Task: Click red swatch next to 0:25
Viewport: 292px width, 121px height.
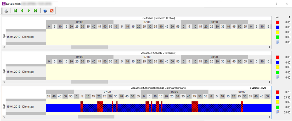Action: 278,92
